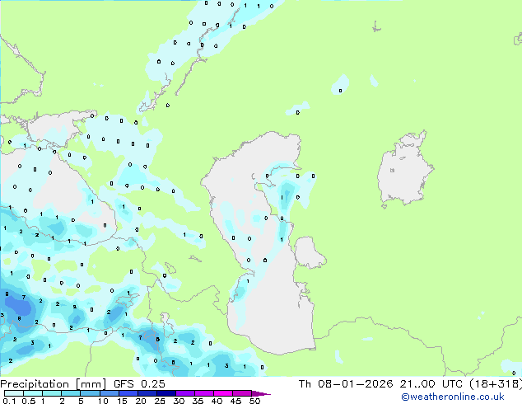522x404 pixels.
Task: Click the 10–15 mm blue legend swatch
Action: click(110, 393)
